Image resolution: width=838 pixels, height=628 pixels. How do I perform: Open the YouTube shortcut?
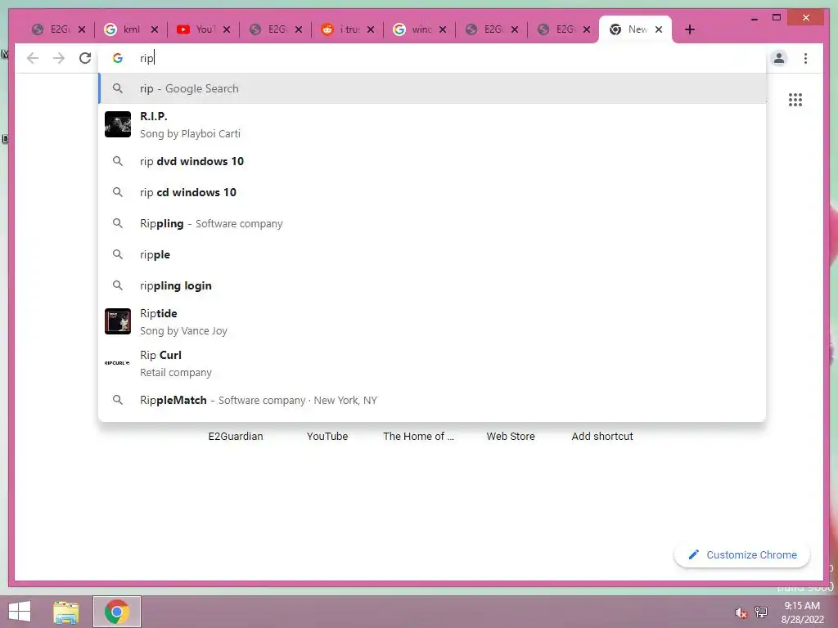[x=327, y=437]
